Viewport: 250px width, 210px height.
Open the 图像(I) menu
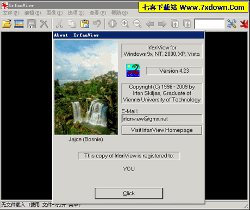pos(54,13)
